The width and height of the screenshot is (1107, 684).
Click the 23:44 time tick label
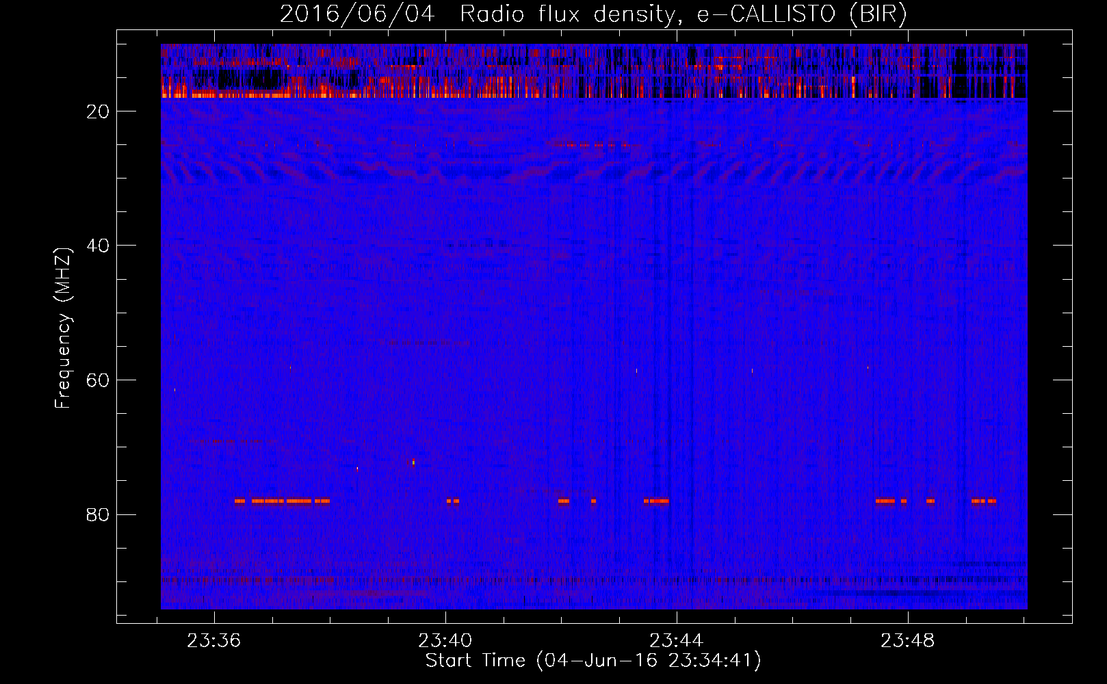point(676,641)
